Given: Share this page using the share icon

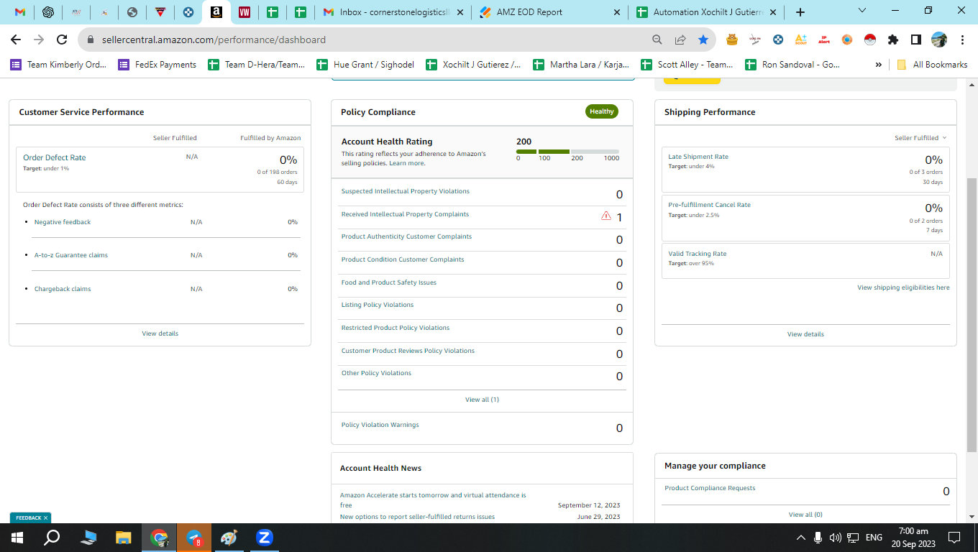Looking at the screenshot, I should (x=680, y=40).
